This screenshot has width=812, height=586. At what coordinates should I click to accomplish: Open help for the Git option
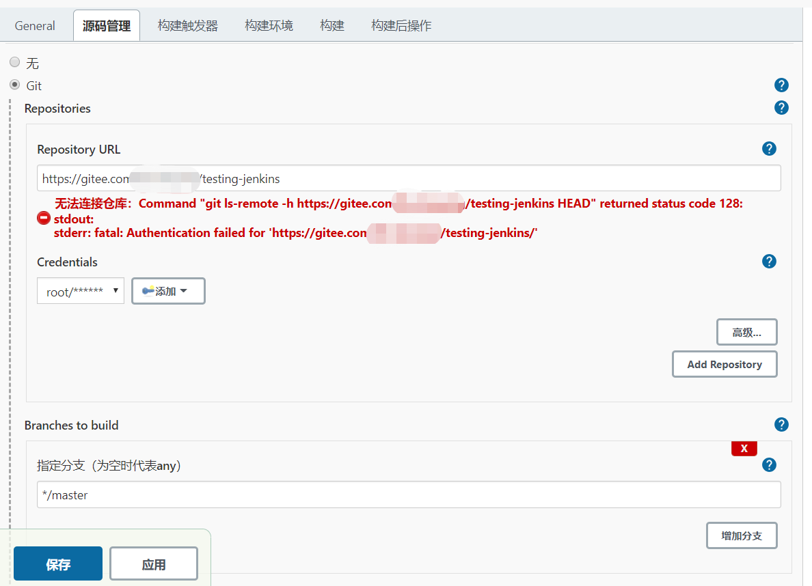coord(781,85)
